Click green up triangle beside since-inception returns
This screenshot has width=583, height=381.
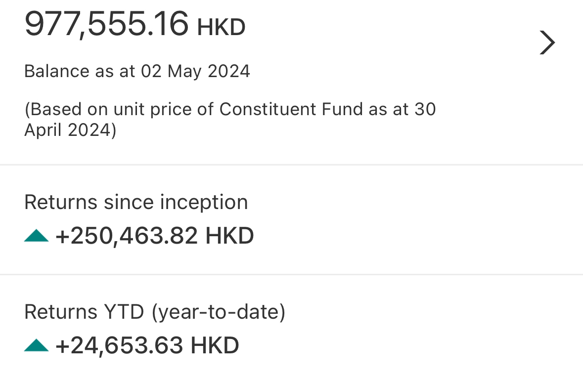click(36, 236)
